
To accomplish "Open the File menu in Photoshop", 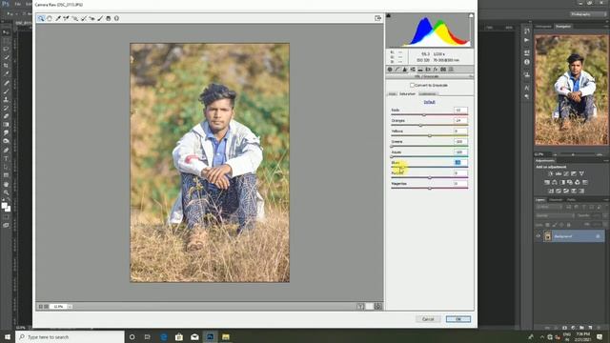I will (x=18, y=4).
